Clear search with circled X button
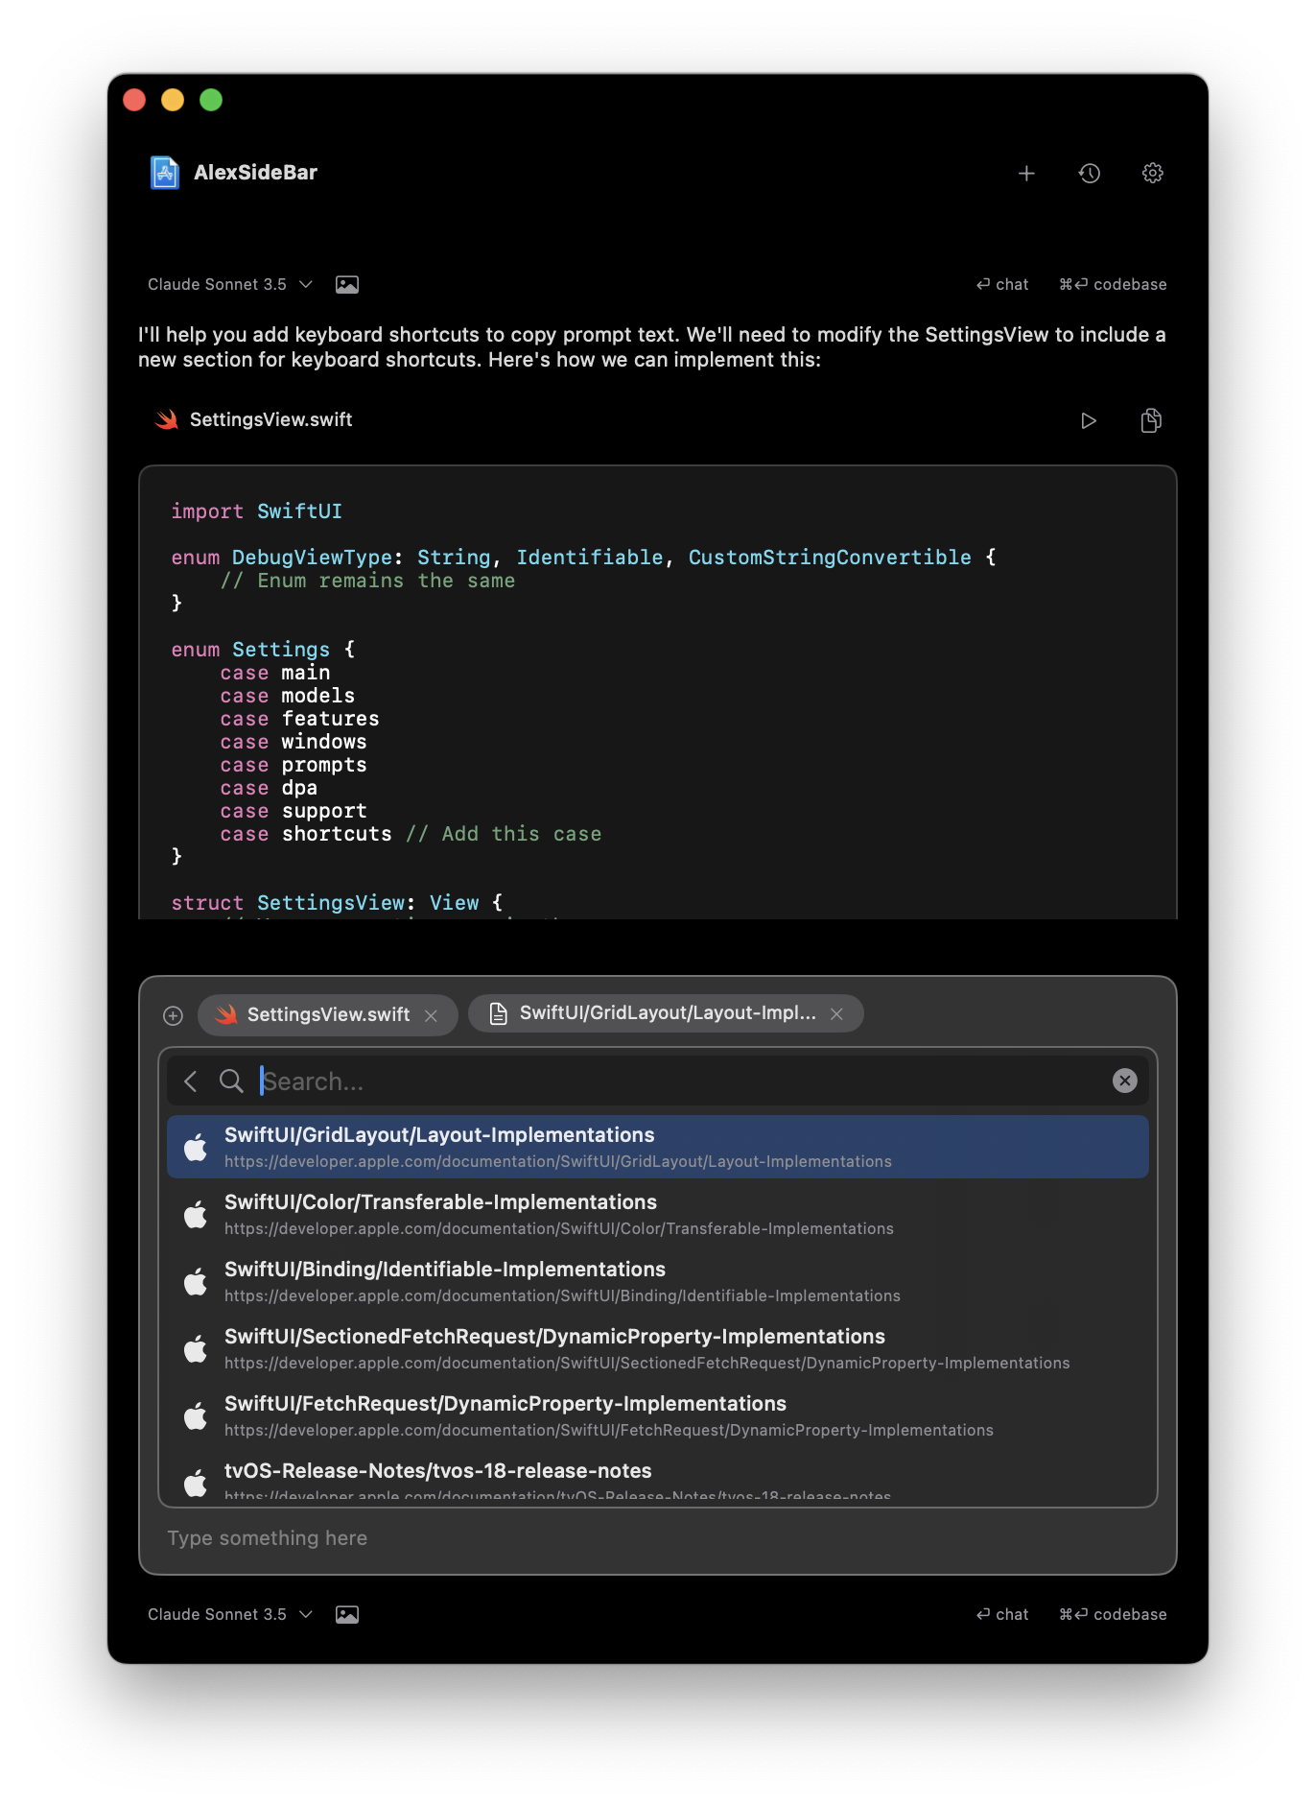 coord(1125,1081)
